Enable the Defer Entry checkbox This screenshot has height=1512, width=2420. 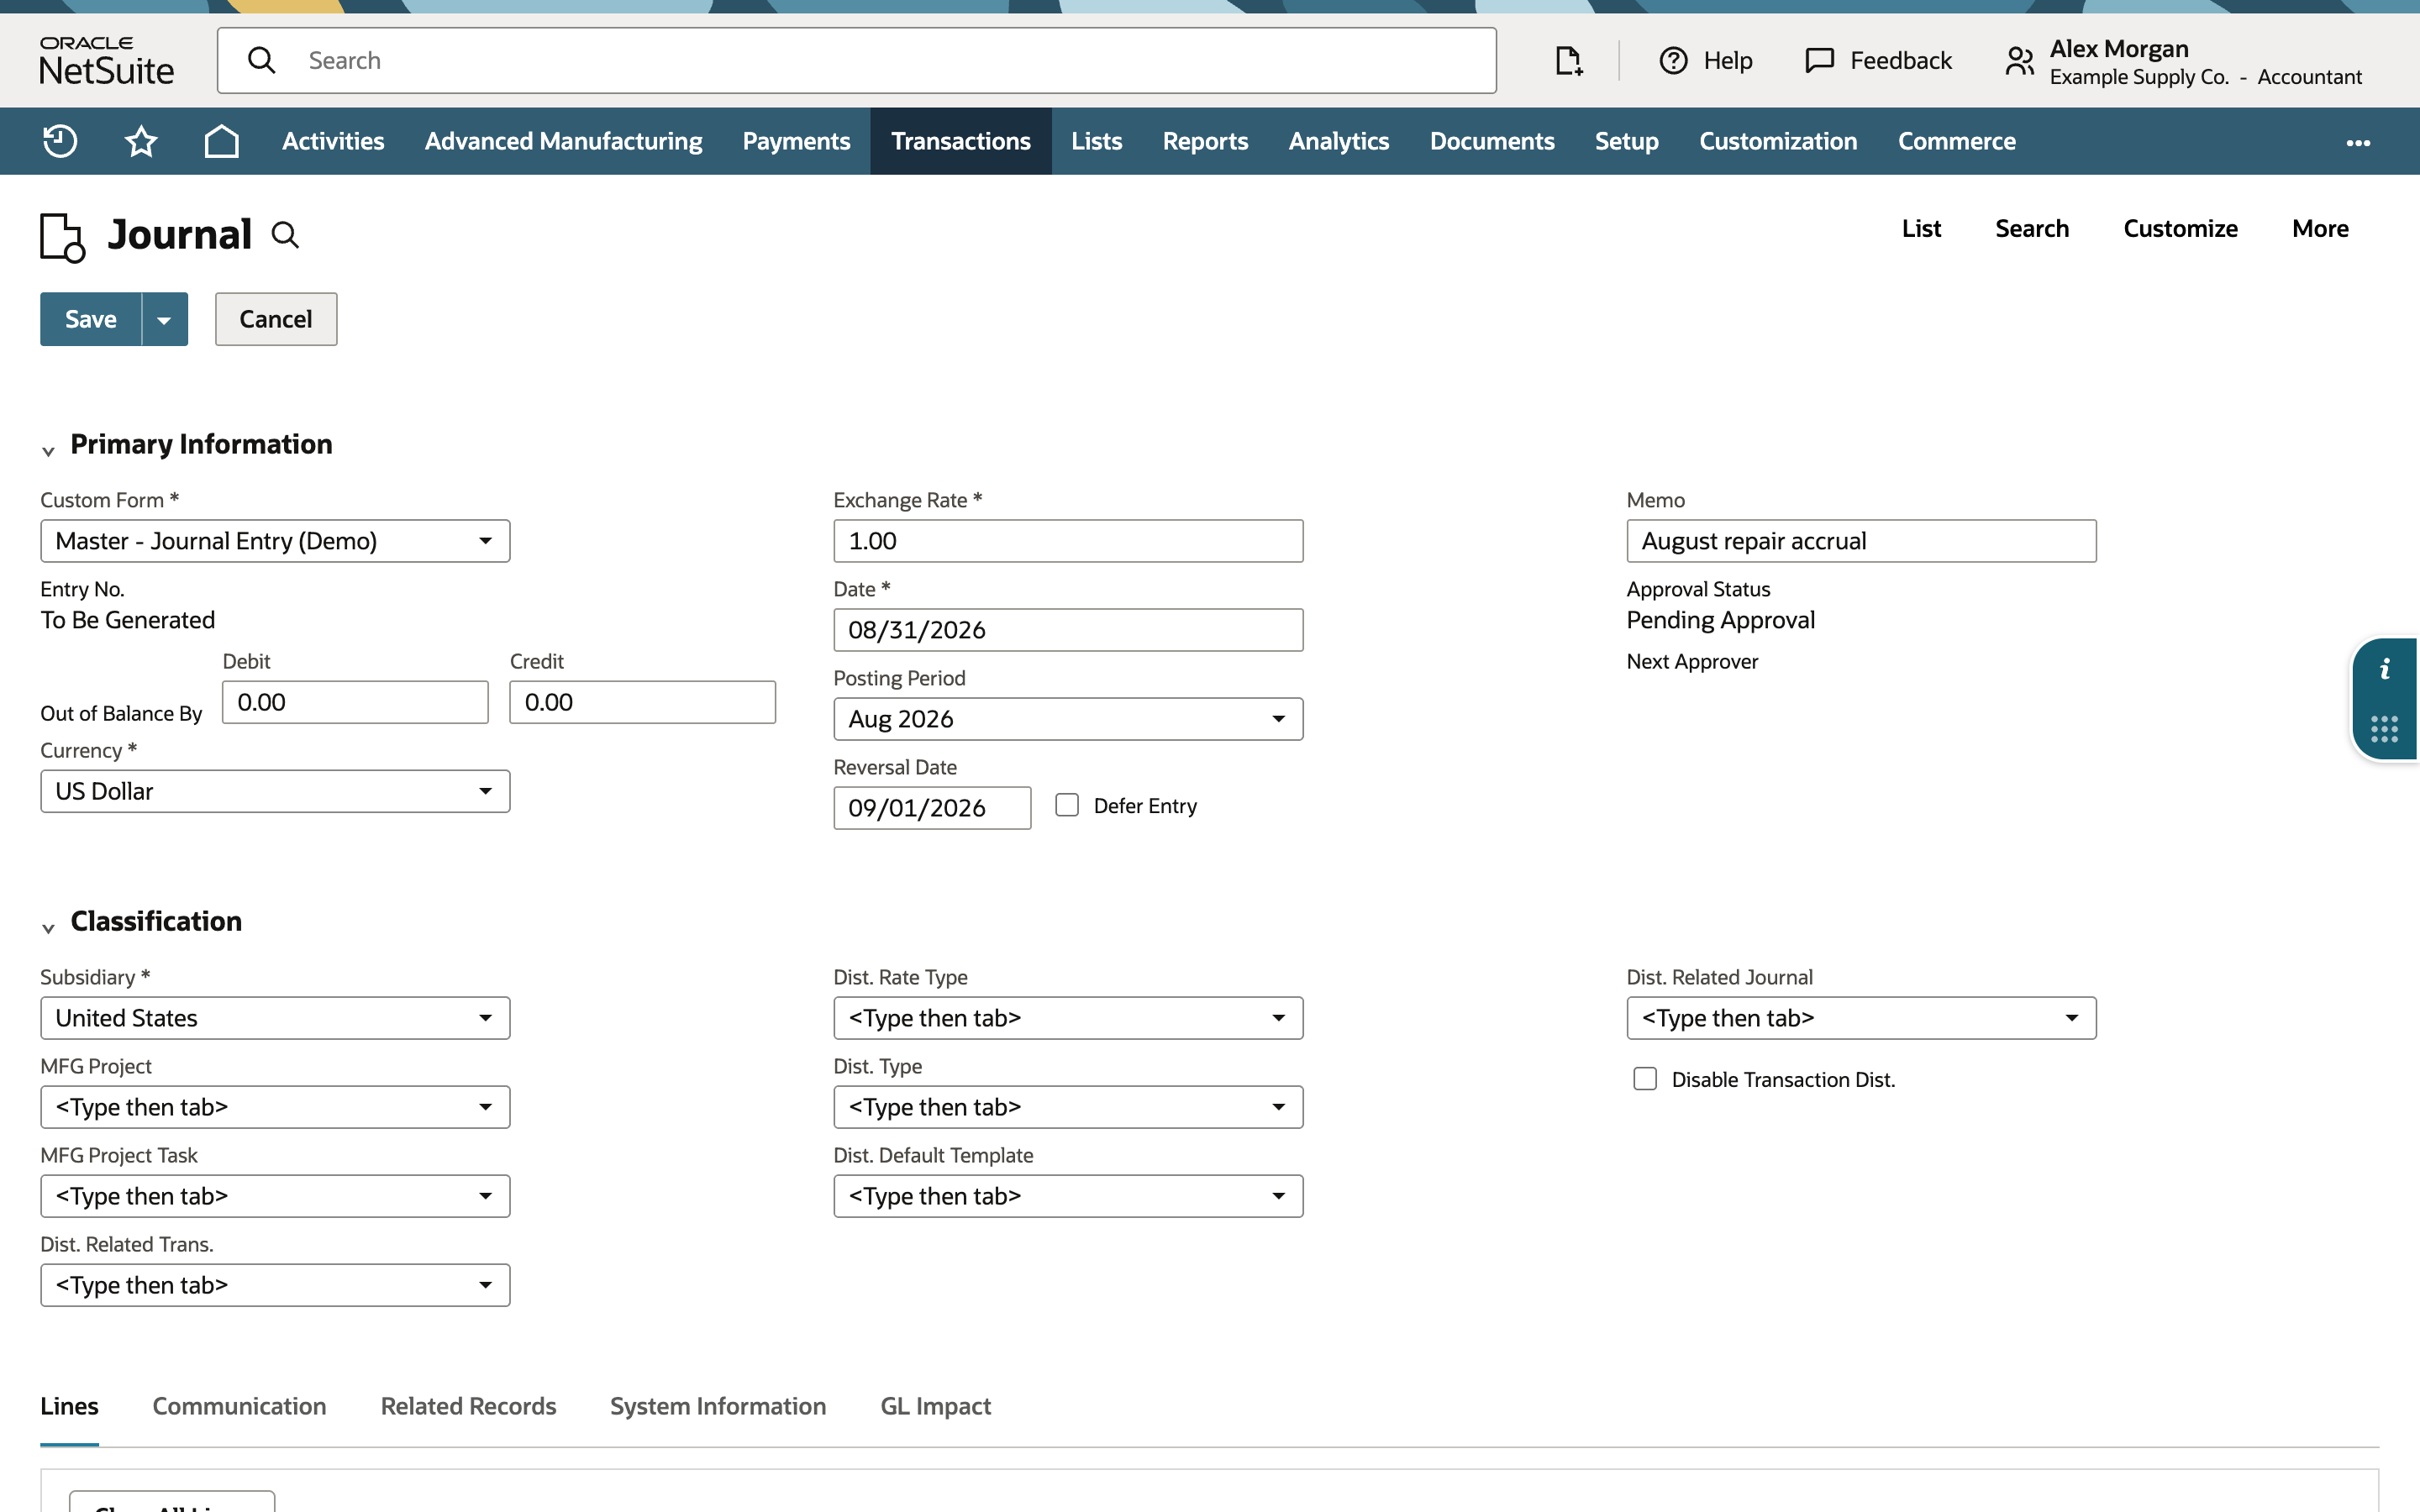(x=1067, y=805)
